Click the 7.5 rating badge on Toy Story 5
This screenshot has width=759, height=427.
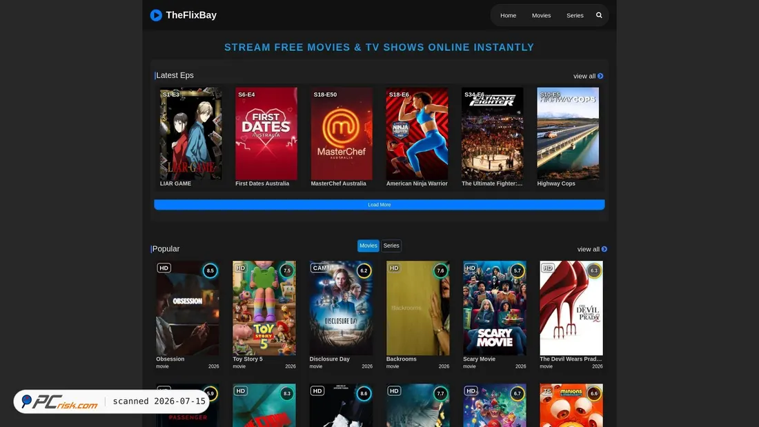click(x=287, y=270)
